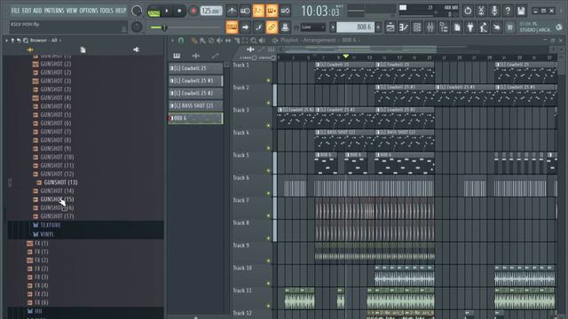Open the shopping cart content library icon

(x=510, y=27)
